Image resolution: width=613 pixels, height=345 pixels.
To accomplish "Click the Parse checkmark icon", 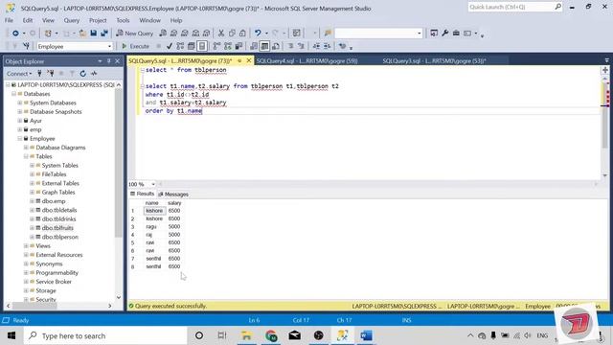I will point(170,46).
